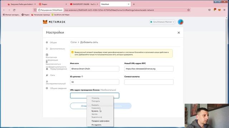Screen dimensions: 229x128
Task: Click the Расширение (MetaMask) identity label
Action: [x=50, y=10]
